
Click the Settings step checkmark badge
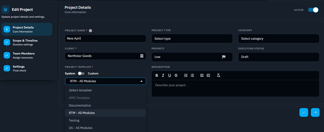7,68
